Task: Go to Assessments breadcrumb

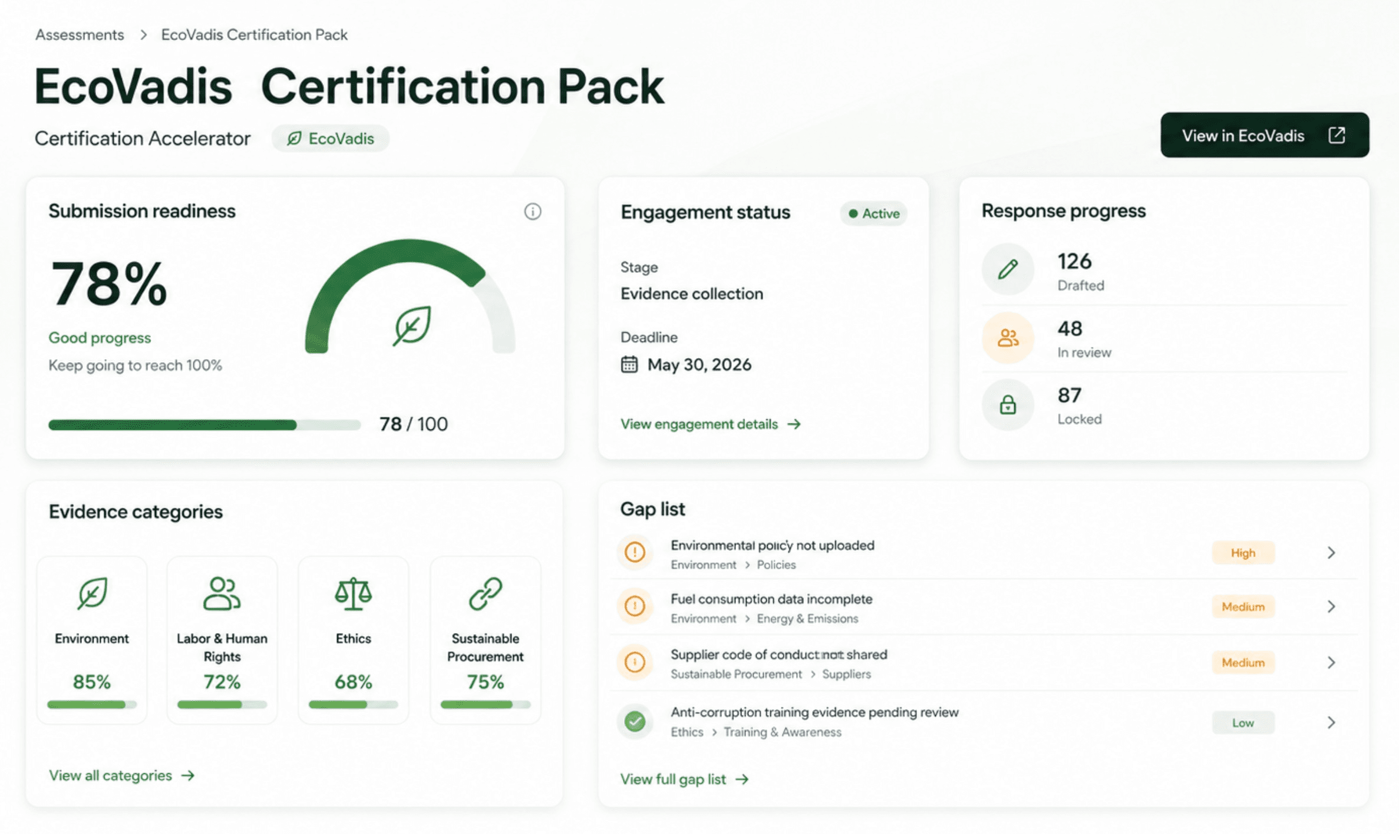Action: (80, 35)
